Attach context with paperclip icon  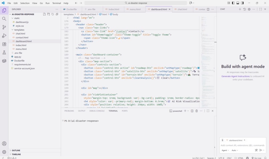[222, 140]
